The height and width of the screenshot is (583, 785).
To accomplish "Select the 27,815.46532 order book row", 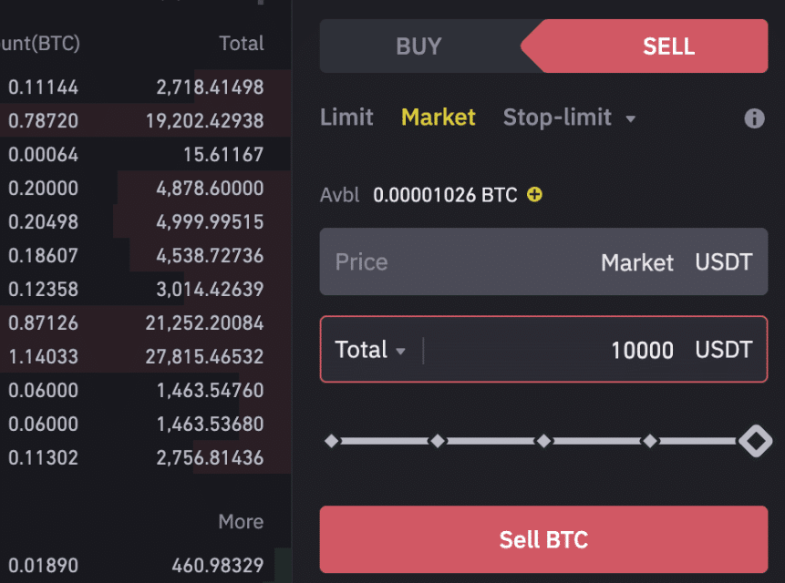I will click(146, 357).
